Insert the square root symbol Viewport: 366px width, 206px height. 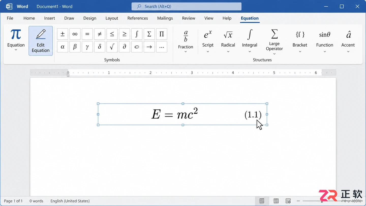[x=112, y=47]
